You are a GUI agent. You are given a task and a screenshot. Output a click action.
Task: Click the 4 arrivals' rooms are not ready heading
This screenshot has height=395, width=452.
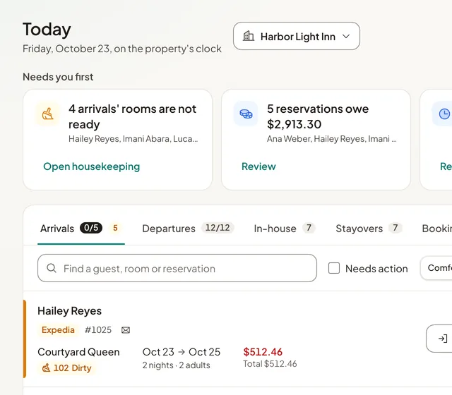pyautogui.click(x=132, y=116)
